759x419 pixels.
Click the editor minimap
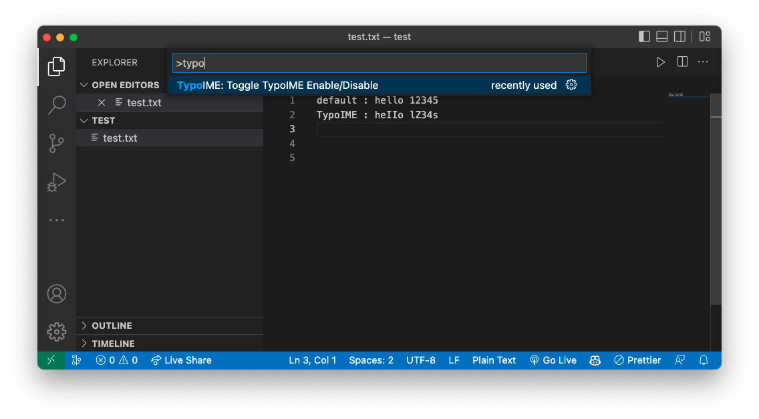pyautogui.click(x=689, y=96)
